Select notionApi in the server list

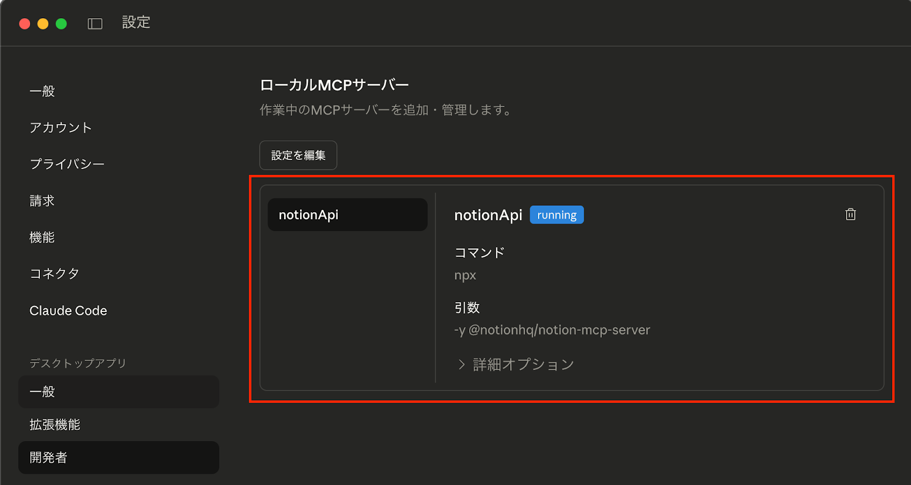pos(347,215)
